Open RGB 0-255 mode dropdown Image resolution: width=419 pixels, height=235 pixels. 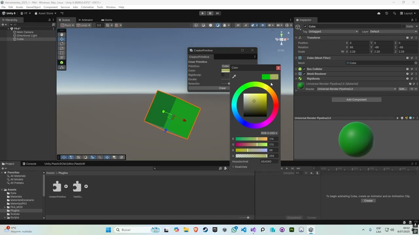[269, 133]
